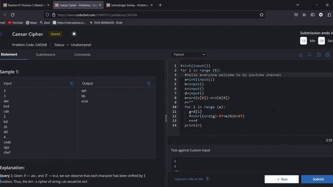Close the Starters 97 Division 3 tab

click(x=48, y=5)
